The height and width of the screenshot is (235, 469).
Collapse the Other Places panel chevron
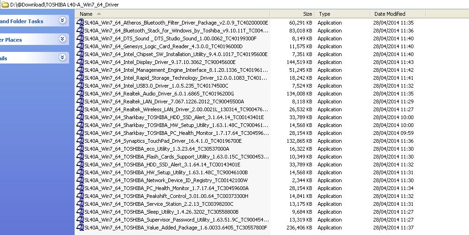click(x=62, y=38)
